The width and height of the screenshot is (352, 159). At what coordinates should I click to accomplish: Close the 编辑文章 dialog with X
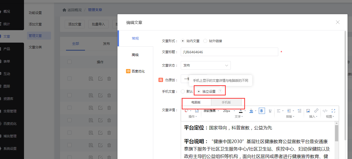click(x=338, y=22)
